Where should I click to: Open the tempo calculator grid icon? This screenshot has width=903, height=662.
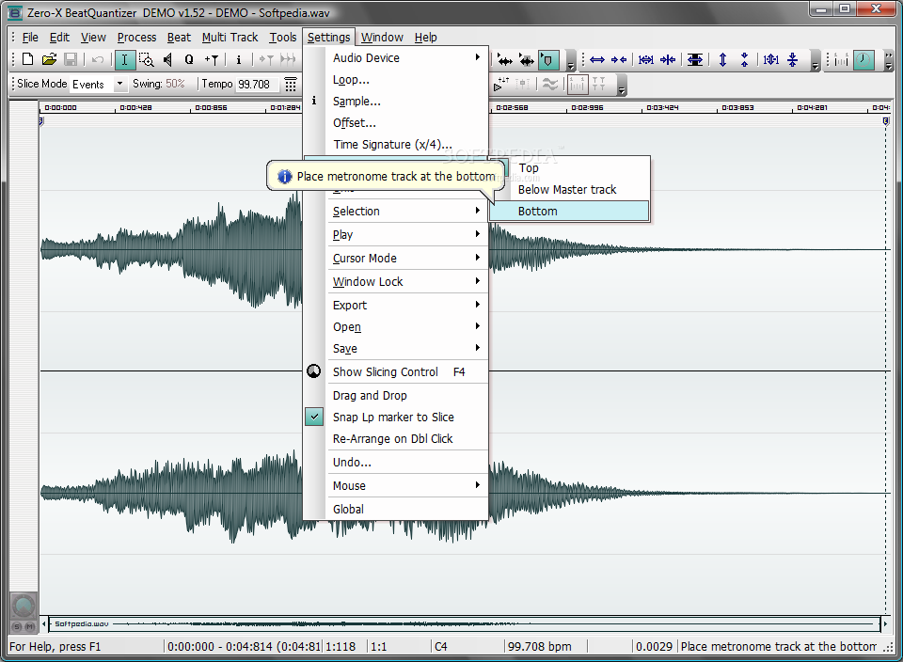(291, 84)
